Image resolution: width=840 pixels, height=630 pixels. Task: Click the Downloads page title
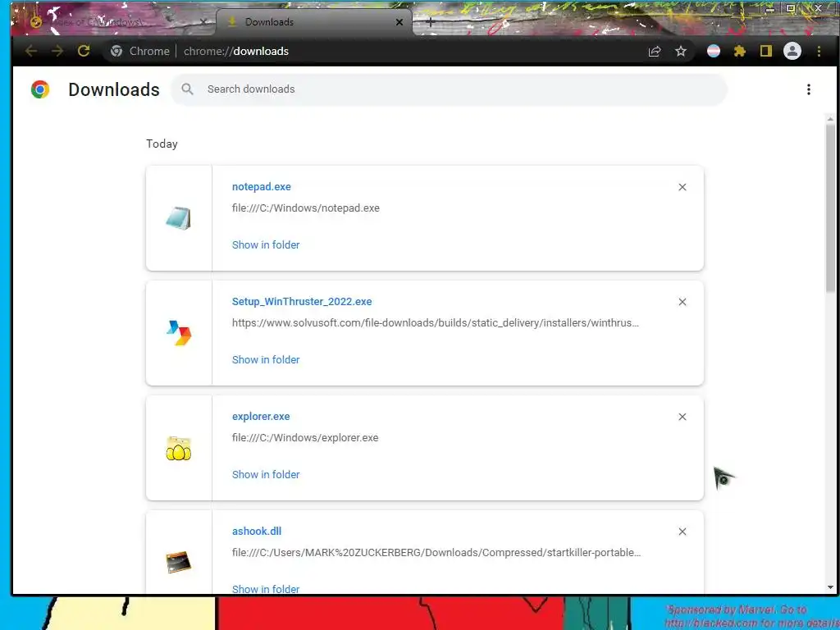[114, 89]
